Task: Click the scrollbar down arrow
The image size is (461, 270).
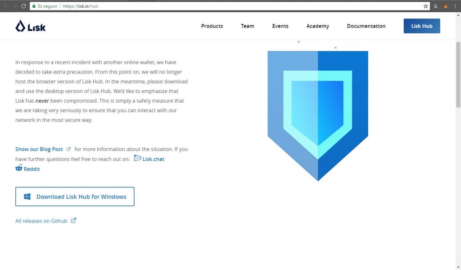Action: pos(458,267)
